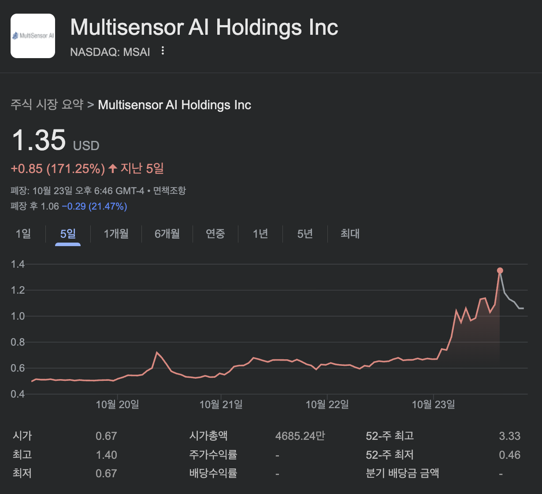Switch chart to 1년 range
The image size is (542, 494).
[x=260, y=234]
